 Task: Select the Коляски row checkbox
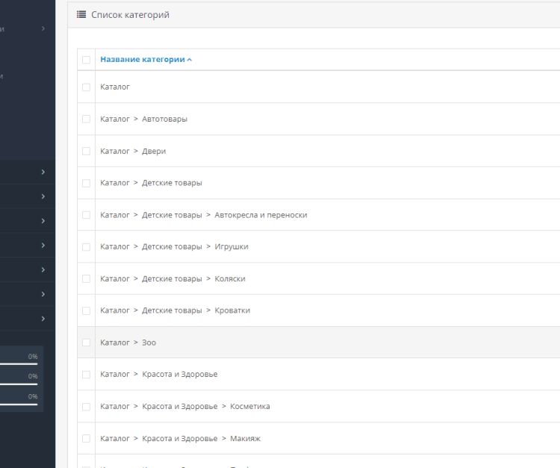click(86, 279)
